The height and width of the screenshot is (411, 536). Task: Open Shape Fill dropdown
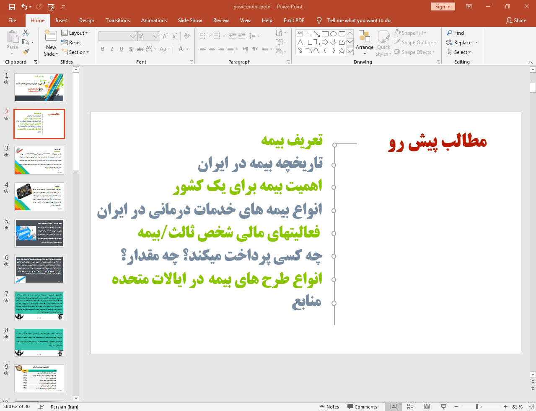click(410, 33)
